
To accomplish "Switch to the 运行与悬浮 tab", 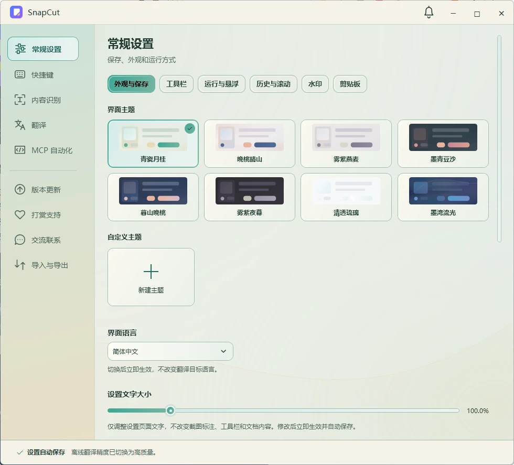I will 221,84.
